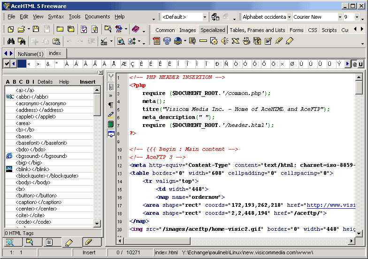368x259 pixels.
Task: Click the Details button in tag panel
Action: [45, 82]
